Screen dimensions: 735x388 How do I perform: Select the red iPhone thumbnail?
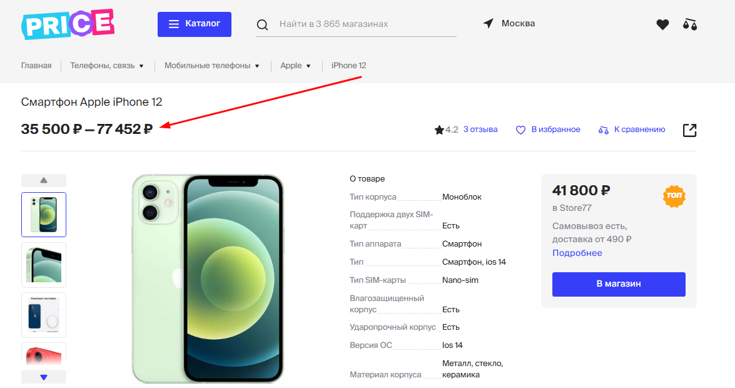click(x=44, y=355)
